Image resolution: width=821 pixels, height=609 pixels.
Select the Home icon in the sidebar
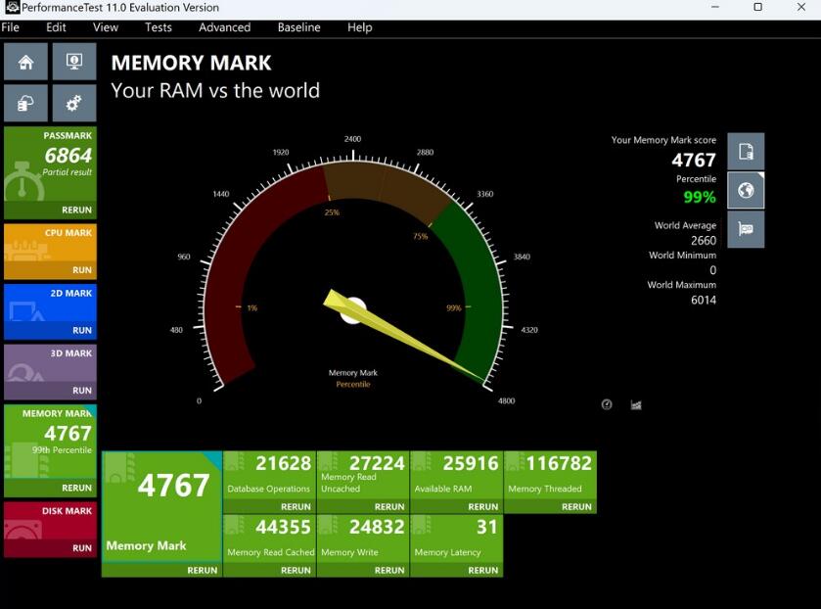pos(25,61)
